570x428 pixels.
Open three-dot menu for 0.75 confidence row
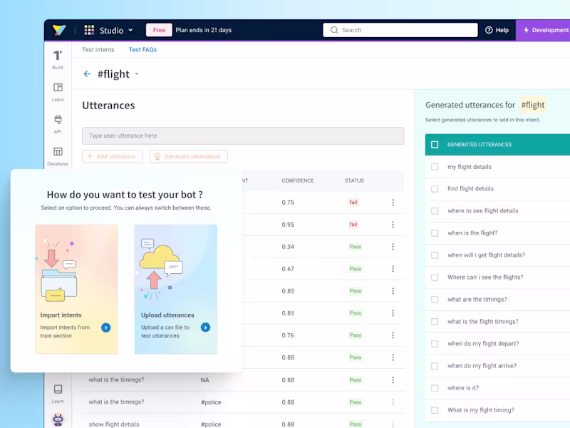tap(393, 203)
